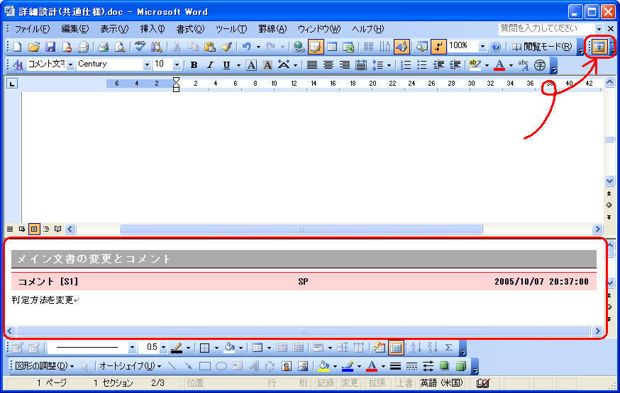The height and width of the screenshot is (393, 620).
Task: Select the Oval shape tool
Action: (221, 366)
